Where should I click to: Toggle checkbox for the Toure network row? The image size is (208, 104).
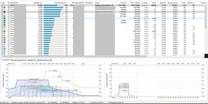click(2, 38)
